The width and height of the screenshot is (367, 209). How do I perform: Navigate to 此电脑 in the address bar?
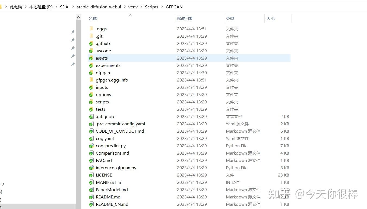pos(16,7)
